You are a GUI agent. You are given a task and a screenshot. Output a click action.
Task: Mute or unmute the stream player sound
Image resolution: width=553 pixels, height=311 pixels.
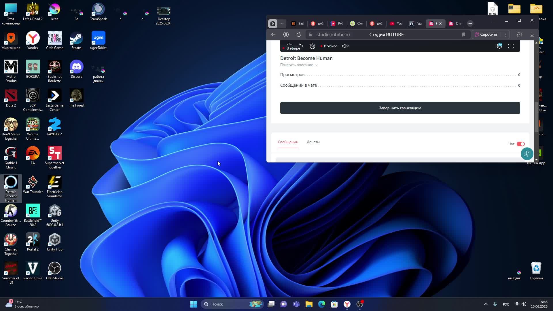coord(345,46)
